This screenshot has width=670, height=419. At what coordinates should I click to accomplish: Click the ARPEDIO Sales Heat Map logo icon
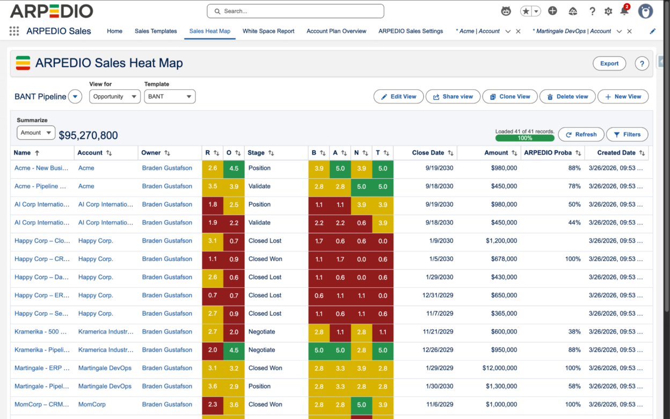(23, 63)
